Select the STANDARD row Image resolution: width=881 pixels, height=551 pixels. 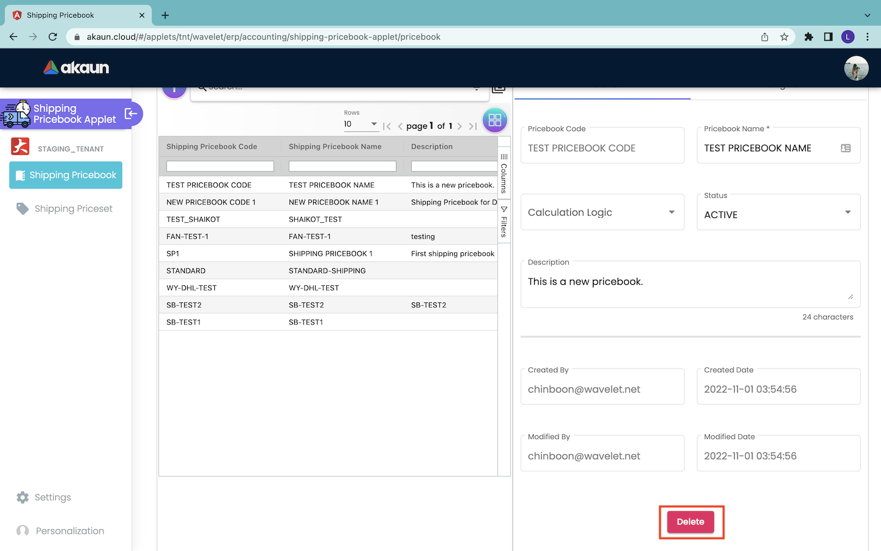328,271
